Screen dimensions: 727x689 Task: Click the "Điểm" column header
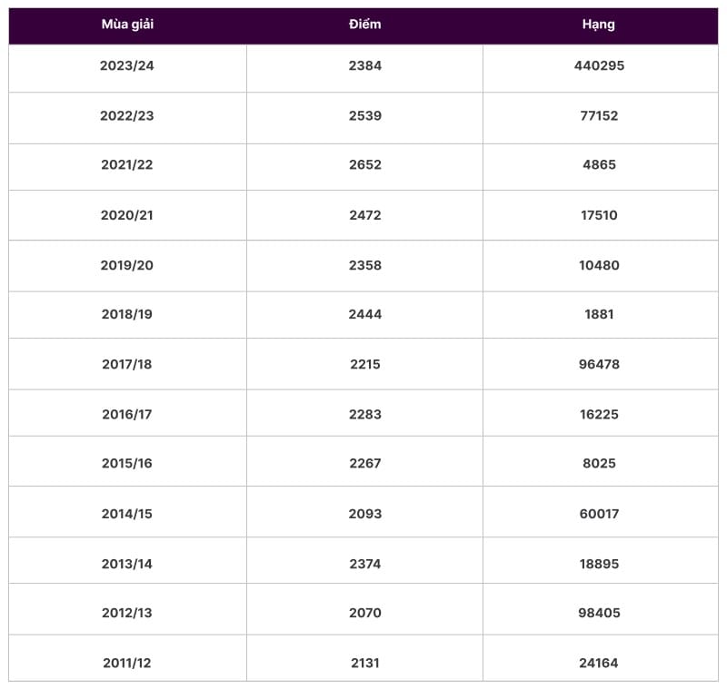click(x=364, y=25)
